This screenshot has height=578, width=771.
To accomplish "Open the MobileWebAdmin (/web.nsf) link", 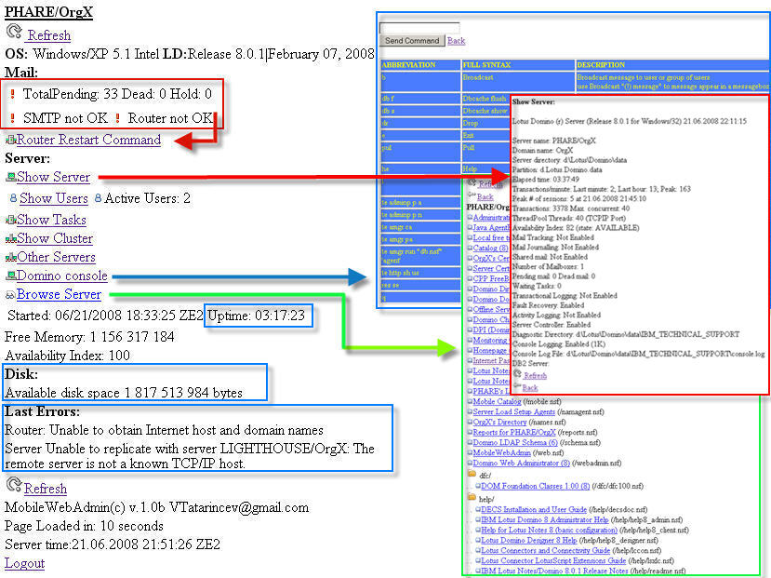I will click(x=501, y=452).
